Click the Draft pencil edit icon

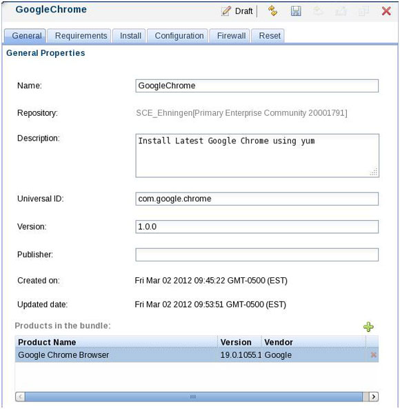pos(226,11)
